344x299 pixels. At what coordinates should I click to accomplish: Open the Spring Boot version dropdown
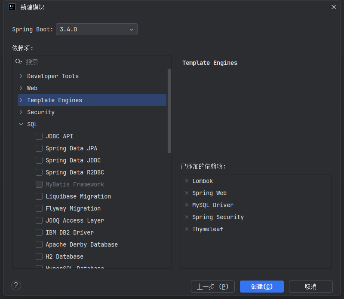(97, 29)
